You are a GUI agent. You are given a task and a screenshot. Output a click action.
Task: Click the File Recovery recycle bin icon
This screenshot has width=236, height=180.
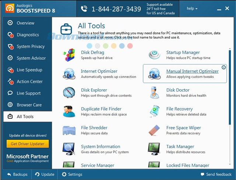tap(154, 111)
